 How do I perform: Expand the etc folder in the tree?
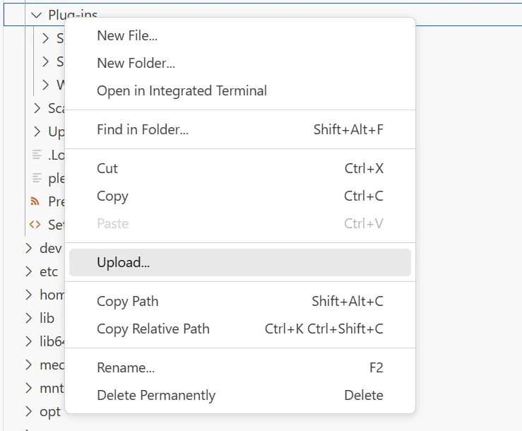pos(28,271)
